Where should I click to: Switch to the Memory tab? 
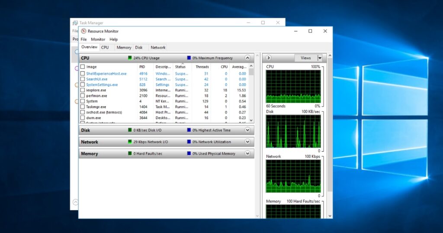(x=124, y=48)
